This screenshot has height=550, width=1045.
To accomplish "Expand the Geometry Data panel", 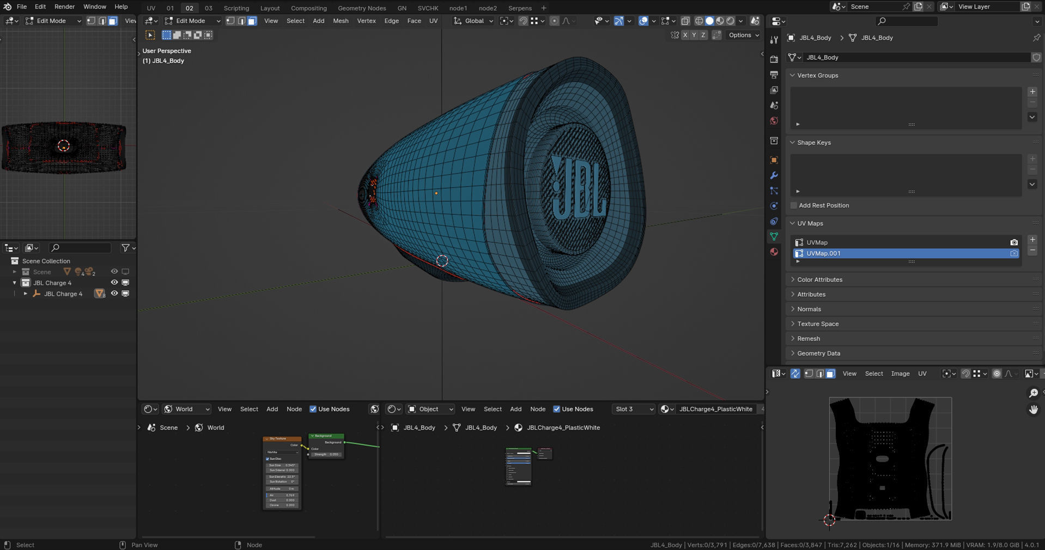I will [818, 353].
